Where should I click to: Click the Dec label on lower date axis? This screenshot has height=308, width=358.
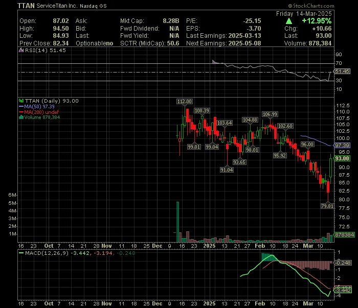[157, 304]
